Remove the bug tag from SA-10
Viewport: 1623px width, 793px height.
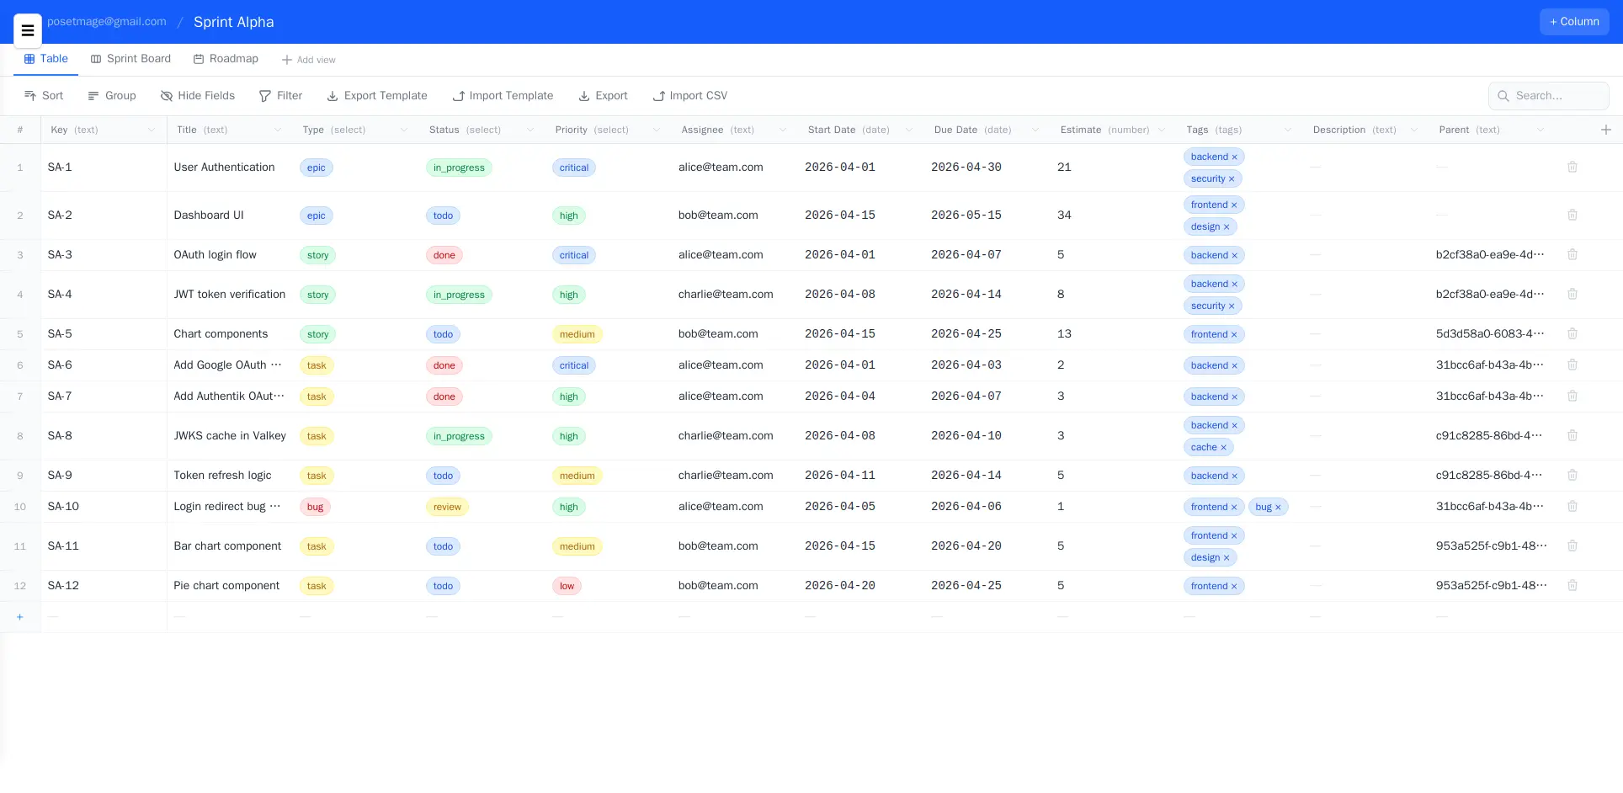pyautogui.click(x=1278, y=508)
